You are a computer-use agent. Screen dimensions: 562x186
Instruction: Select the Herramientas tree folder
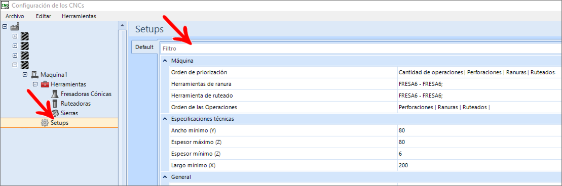click(x=68, y=84)
